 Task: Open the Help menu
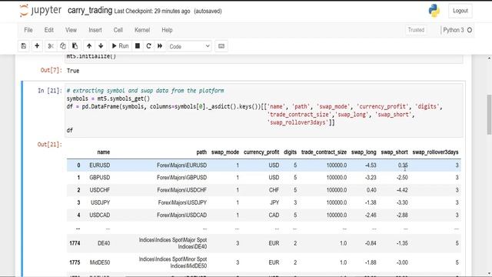[x=167, y=30]
